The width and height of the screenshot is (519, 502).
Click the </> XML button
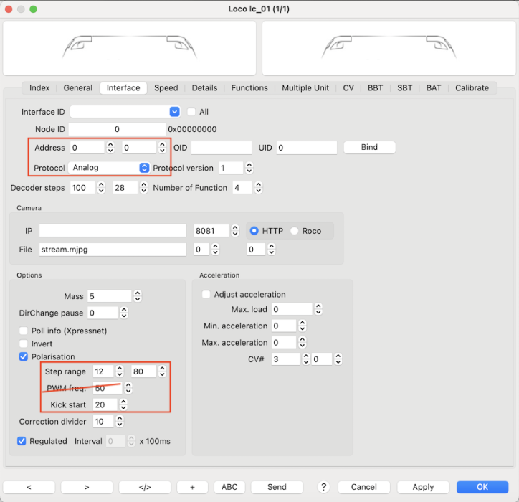pos(145,487)
